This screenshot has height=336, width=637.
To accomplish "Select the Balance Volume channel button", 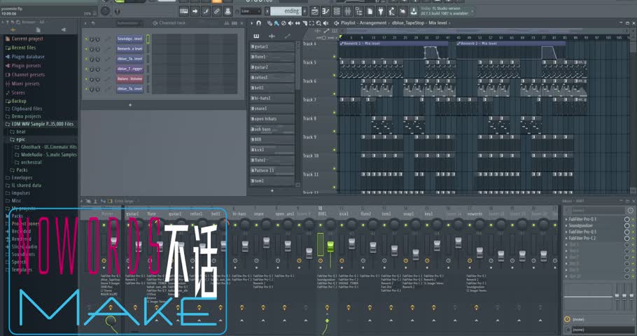I will [x=129, y=79].
